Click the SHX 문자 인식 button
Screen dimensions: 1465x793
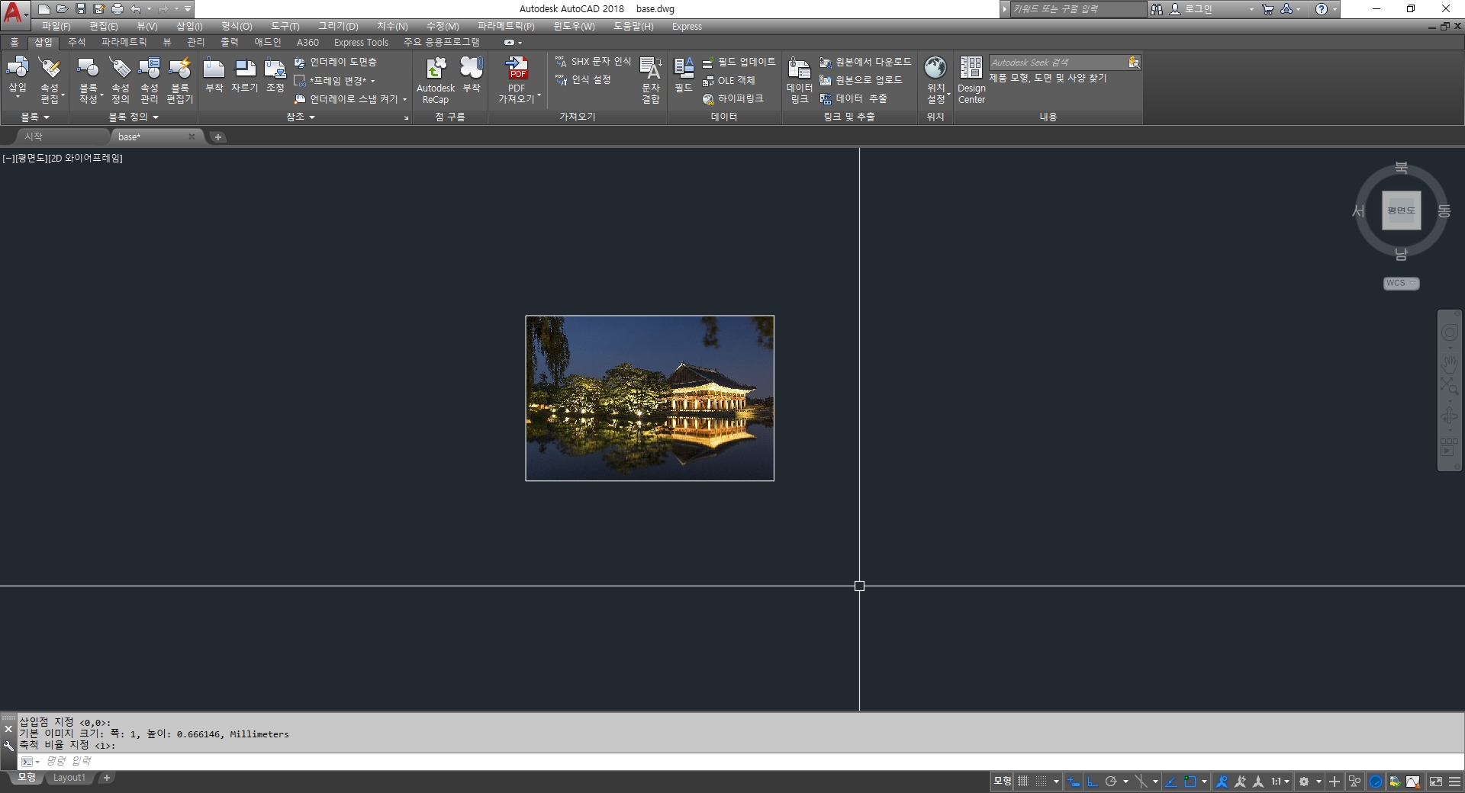tap(593, 61)
